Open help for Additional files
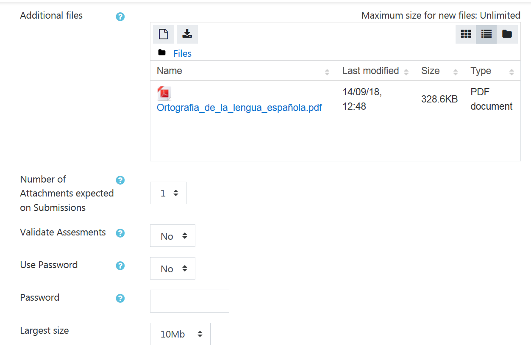The image size is (531, 346). [x=120, y=17]
